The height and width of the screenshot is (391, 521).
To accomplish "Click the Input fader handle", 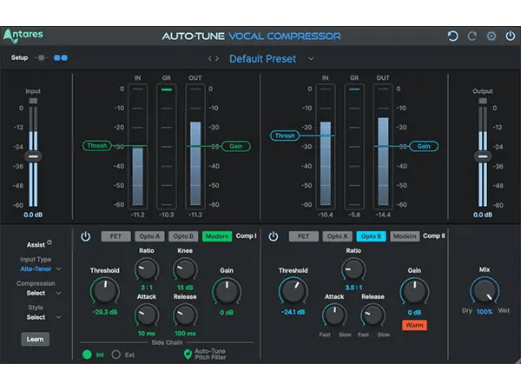I will point(33,156).
